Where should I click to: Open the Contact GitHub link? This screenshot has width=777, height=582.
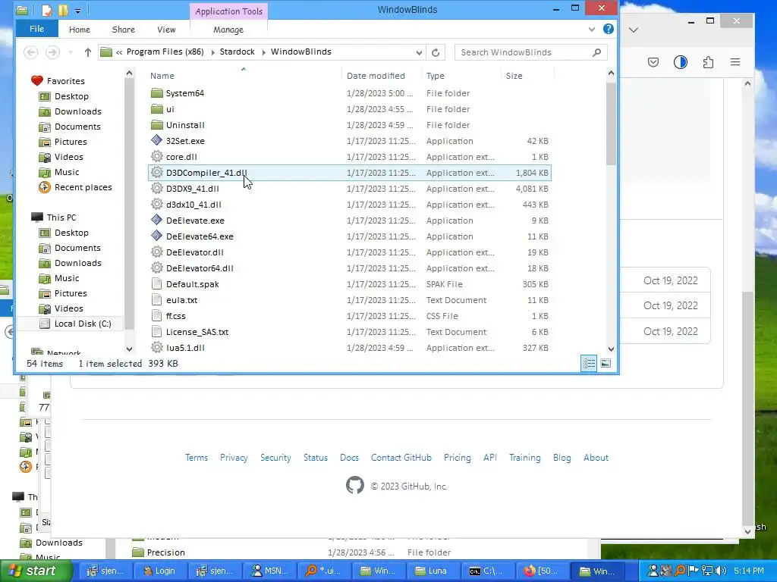click(x=401, y=457)
